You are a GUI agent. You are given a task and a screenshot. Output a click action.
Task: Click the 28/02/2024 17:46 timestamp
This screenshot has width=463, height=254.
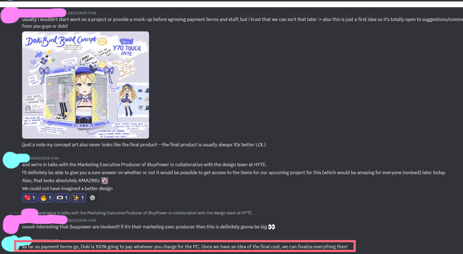tap(44, 158)
